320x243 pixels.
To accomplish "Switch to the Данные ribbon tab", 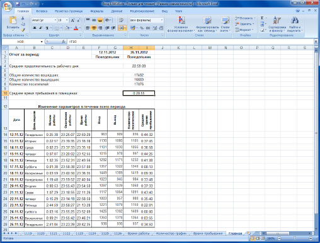I will coord(117,11).
